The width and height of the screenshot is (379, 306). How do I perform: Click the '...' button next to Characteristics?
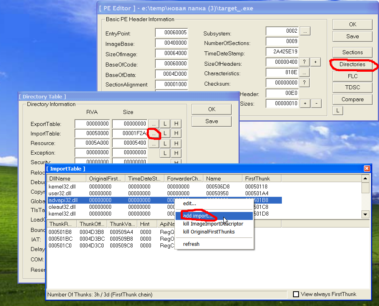(x=305, y=72)
